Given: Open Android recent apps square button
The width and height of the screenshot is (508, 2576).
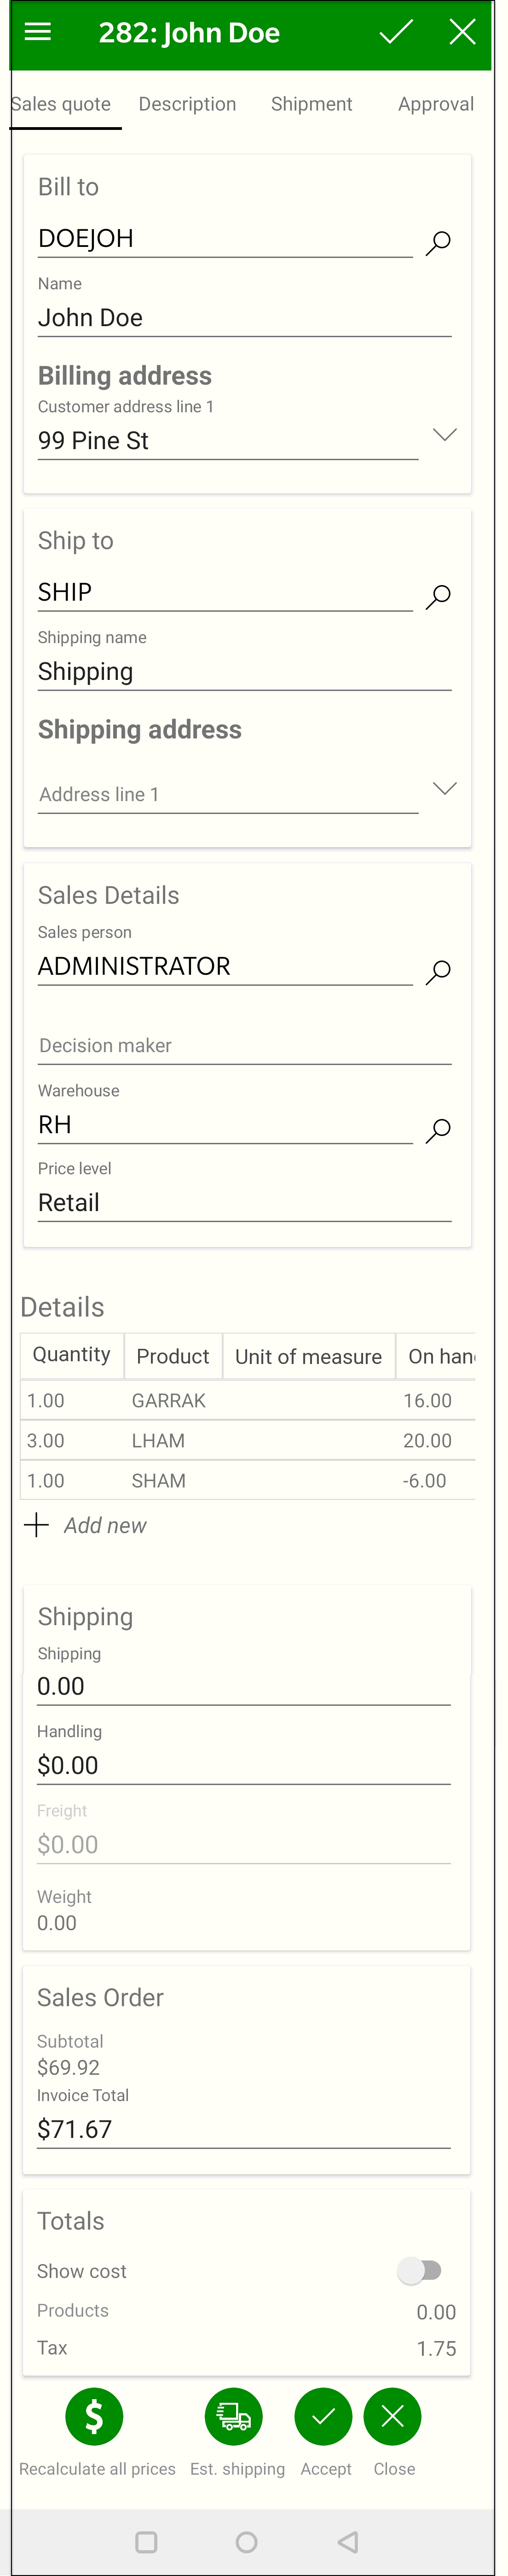Looking at the screenshot, I should [x=147, y=2541].
